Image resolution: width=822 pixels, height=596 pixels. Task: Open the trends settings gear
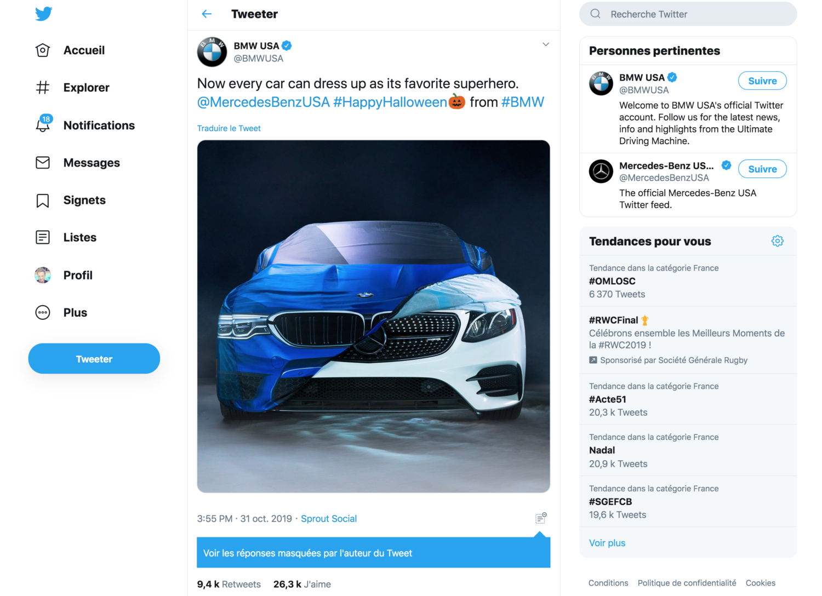point(777,240)
